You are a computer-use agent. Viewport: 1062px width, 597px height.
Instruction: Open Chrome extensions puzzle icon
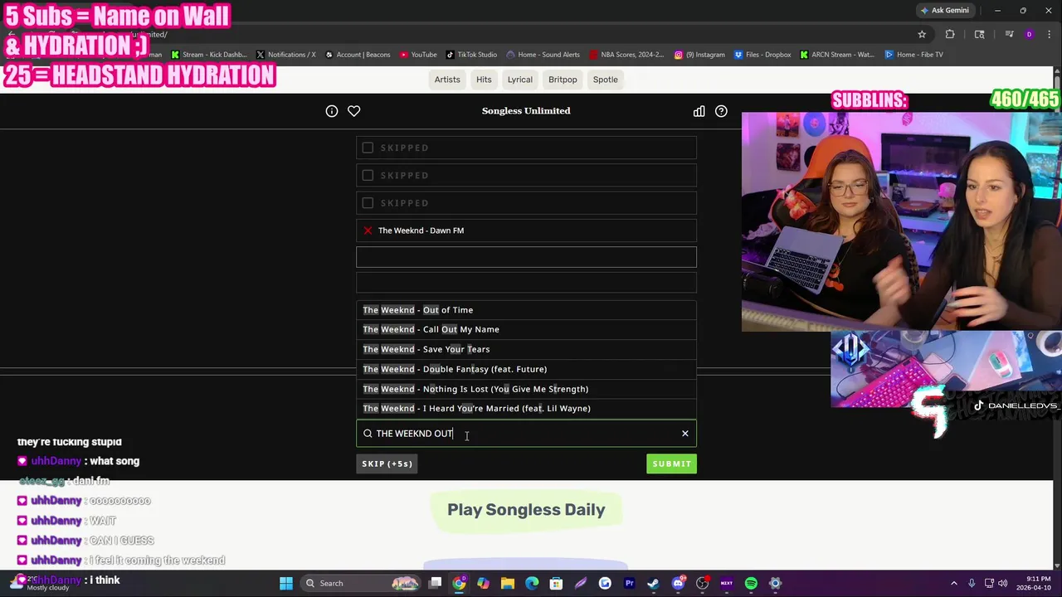click(950, 34)
